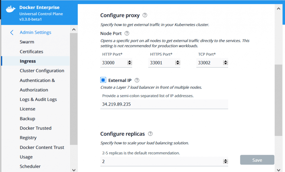Click the Docker whale logo
Image resolution: width=285 pixels, height=172 pixels.
tap(11, 9)
